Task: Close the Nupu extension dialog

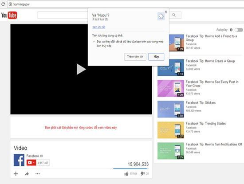Action: point(166,12)
